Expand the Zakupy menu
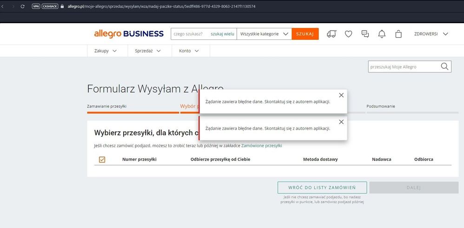464x228 pixels. click(x=106, y=51)
